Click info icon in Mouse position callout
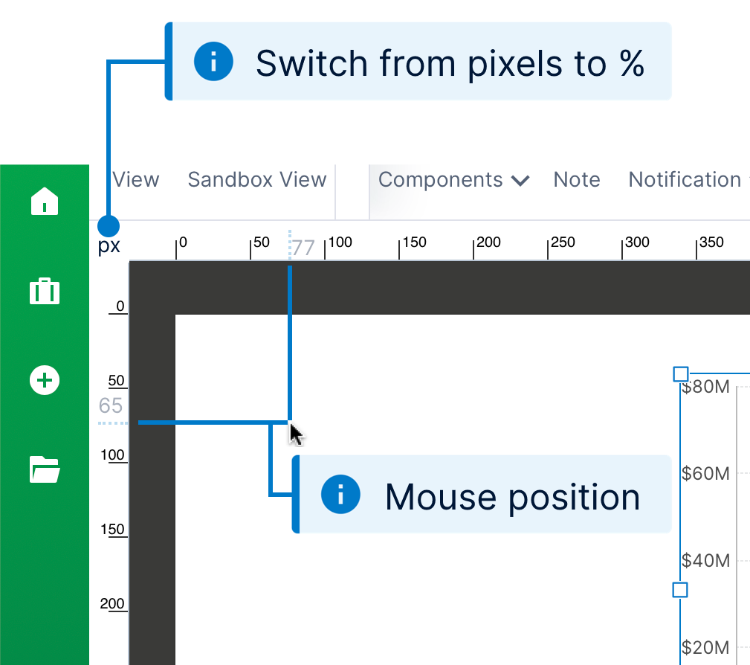750x665 pixels. [340, 495]
